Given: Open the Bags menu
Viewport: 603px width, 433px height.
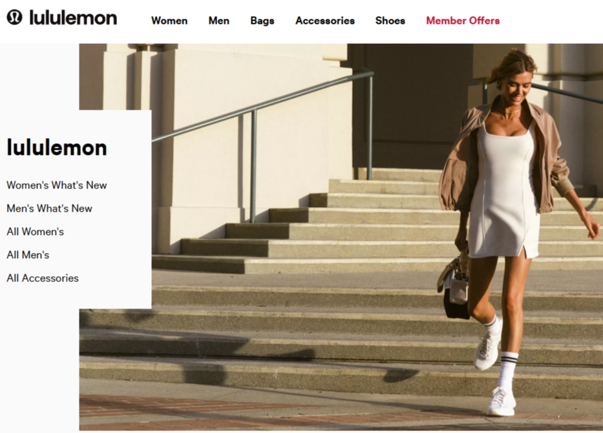Looking at the screenshot, I should [x=262, y=21].
